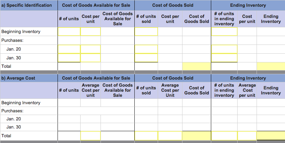Click Average Cost Jan. 20 Cost of Goods Available cell
The width and height of the screenshot is (285, 143).
[117, 119]
